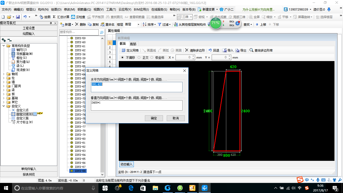343x193 pixels.
Task: Open 报表预览 panel button
Action: pyautogui.click(x=29, y=174)
